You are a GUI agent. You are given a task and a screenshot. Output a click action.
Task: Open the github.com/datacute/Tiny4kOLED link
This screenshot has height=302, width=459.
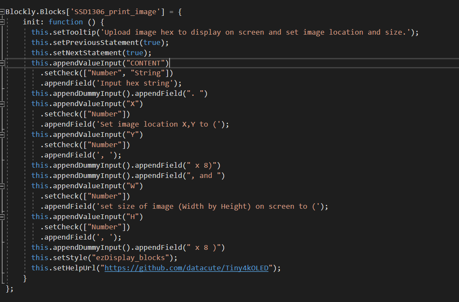[187, 268]
